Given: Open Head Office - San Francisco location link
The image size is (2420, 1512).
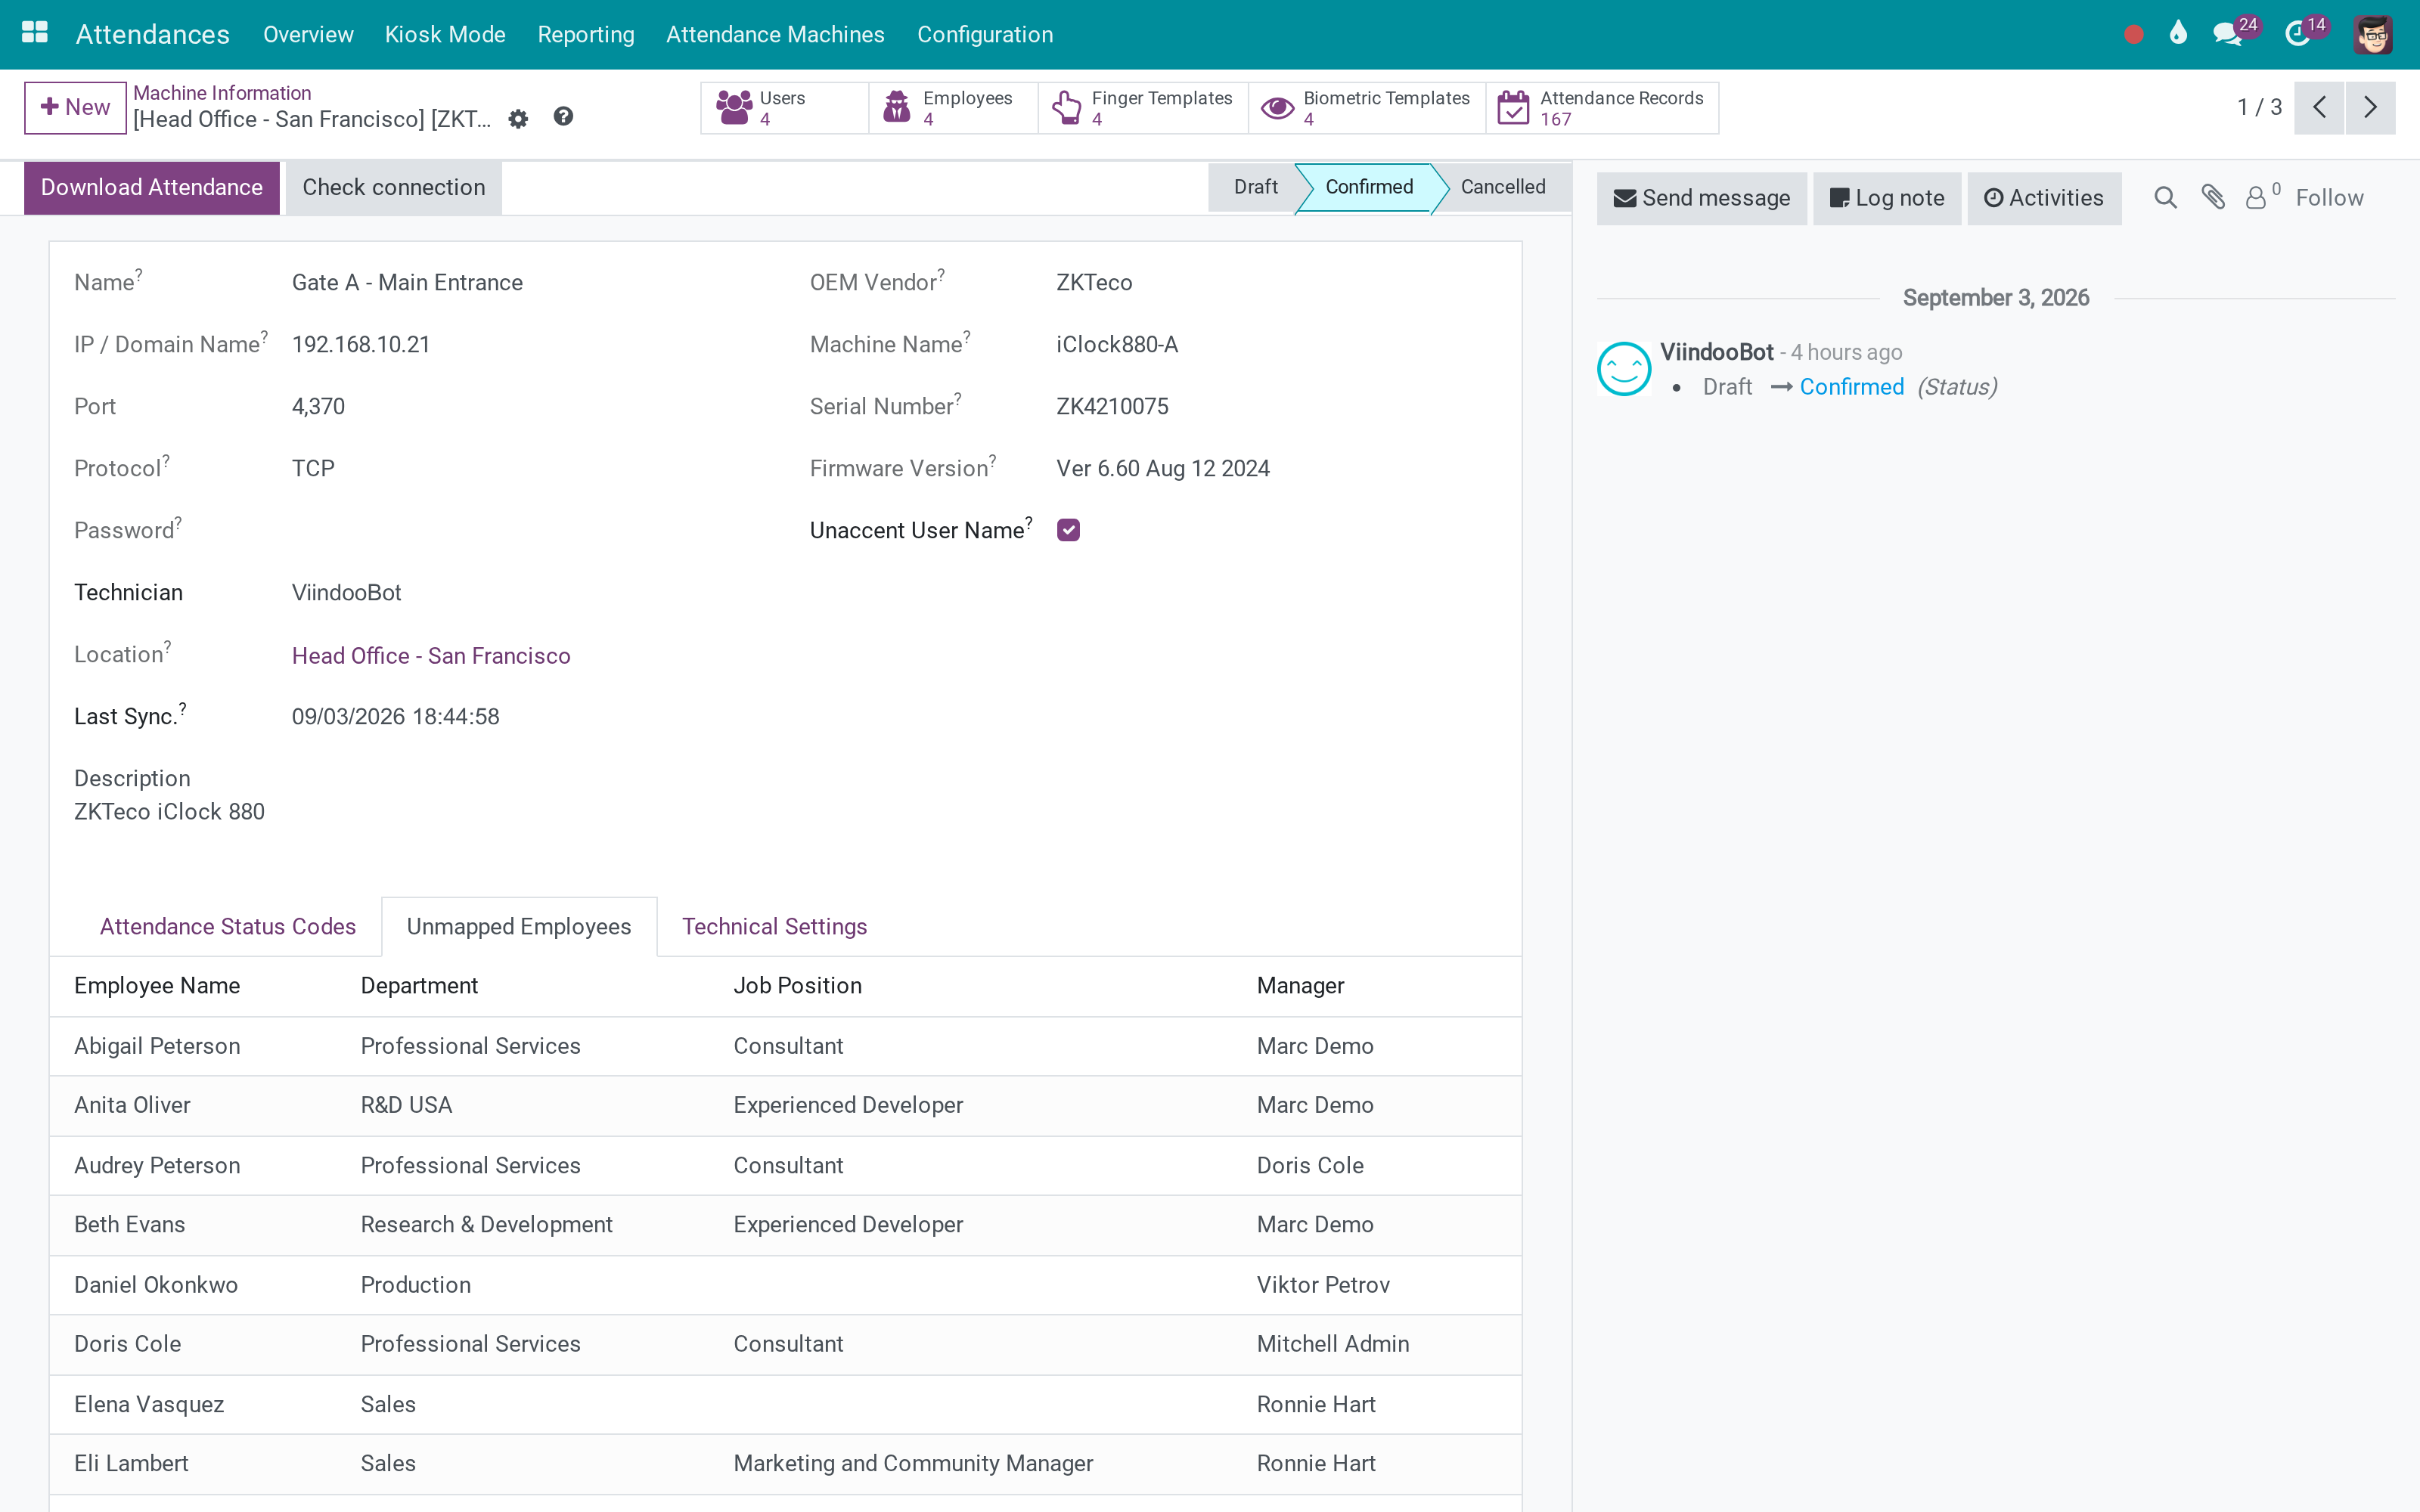Looking at the screenshot, I should (431, 655).
